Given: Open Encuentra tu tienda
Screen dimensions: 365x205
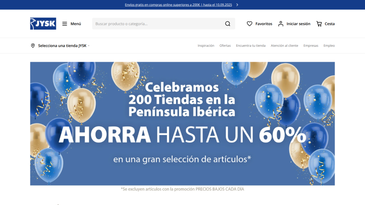Looking at the screenshot, I should [250, 45].
